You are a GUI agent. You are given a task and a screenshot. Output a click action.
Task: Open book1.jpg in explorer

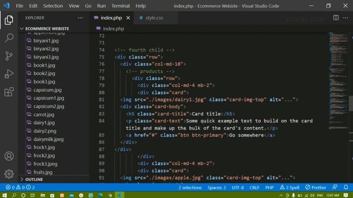(44, 65)
